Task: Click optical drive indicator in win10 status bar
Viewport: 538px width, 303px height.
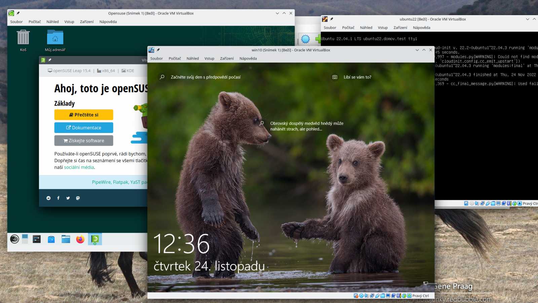Action: 361,296
